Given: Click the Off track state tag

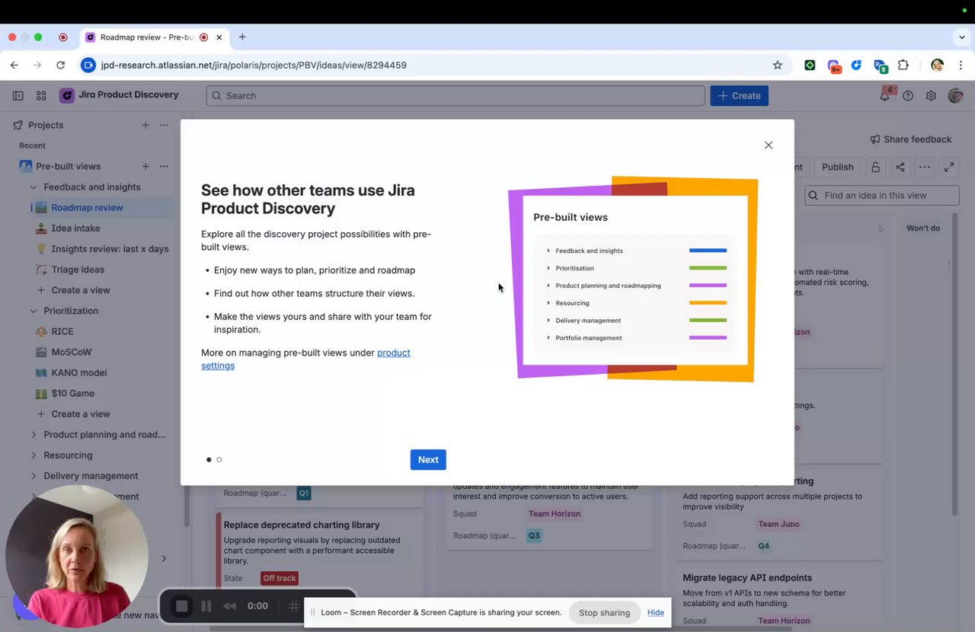Looking at the screenshot, I should click(x=280, y=579).
